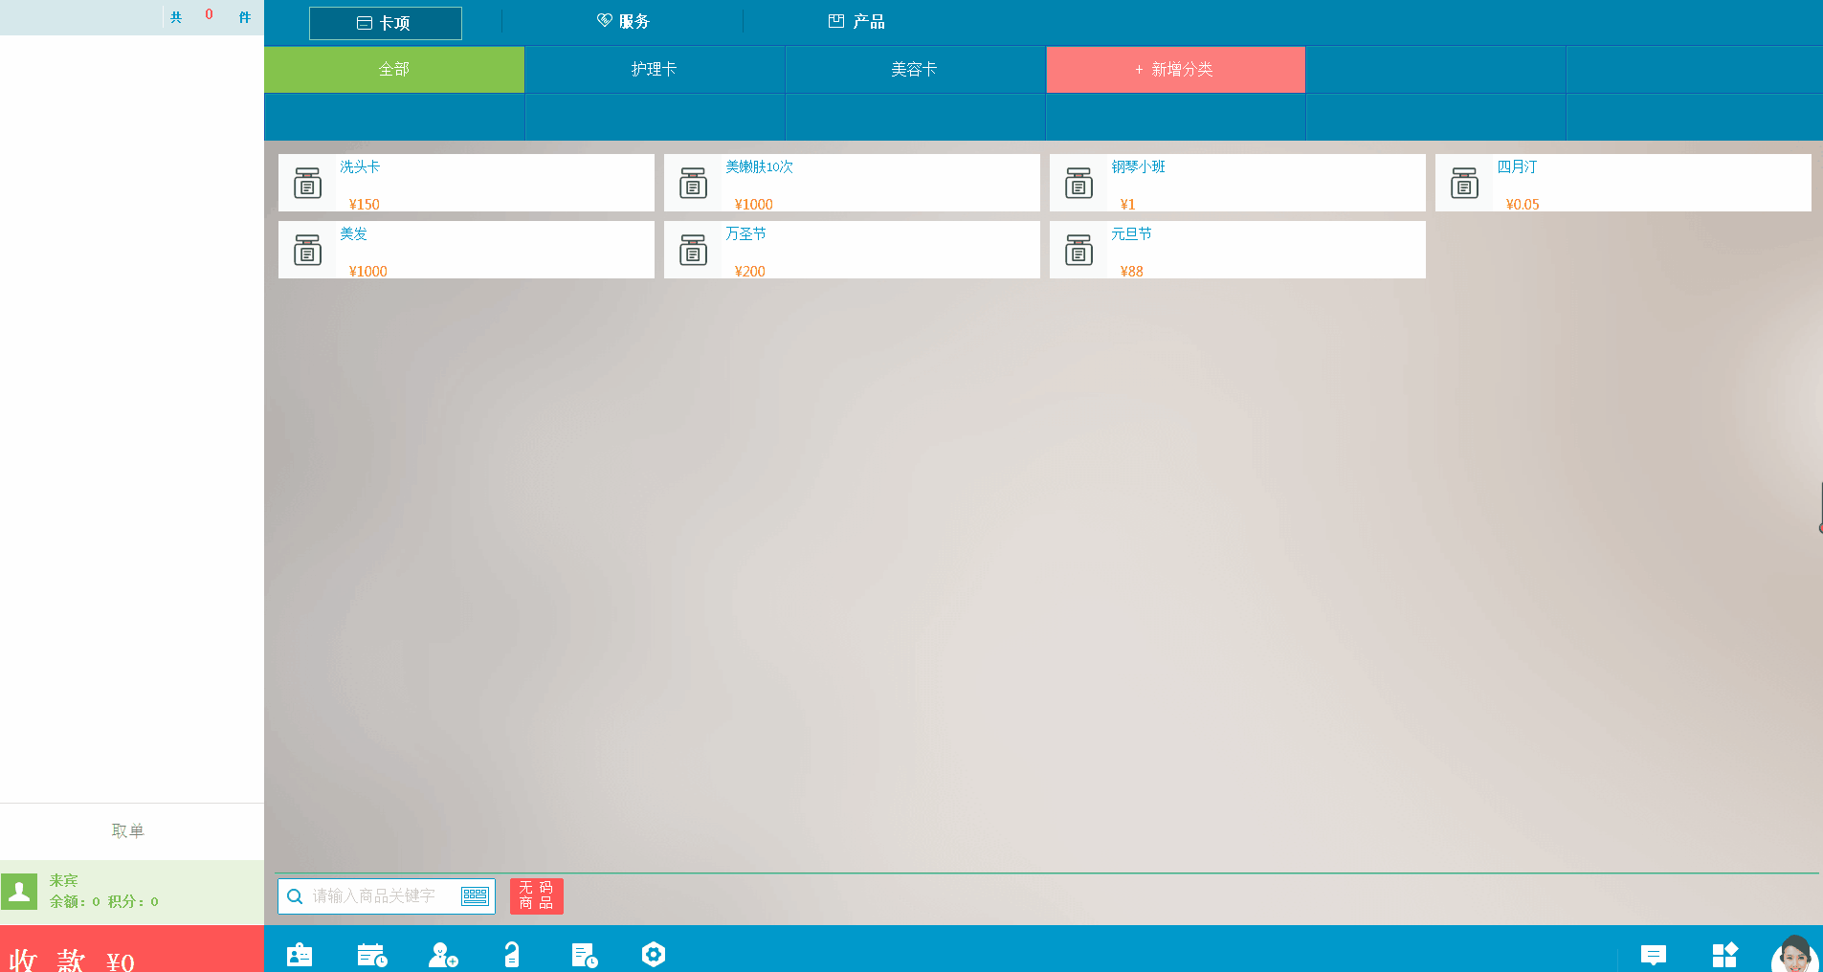This screenshot has width=1823, height=972.
Task: Click the 取单 button
Action: pos(128,830)
